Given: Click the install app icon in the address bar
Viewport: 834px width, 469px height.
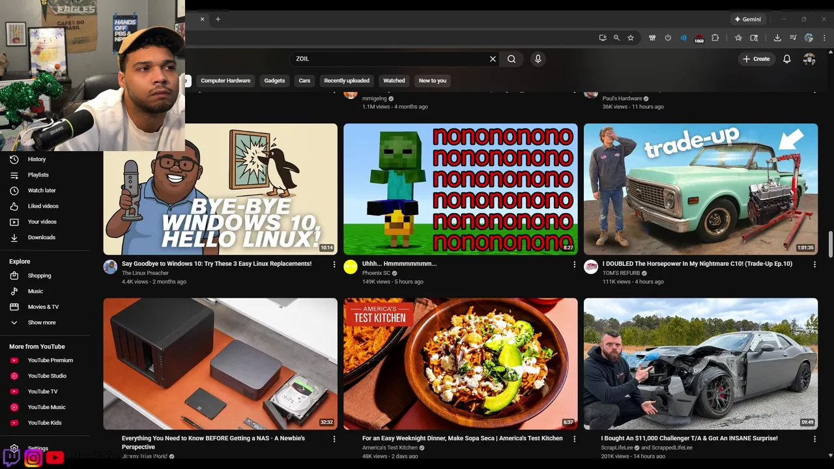Looking at the screenshot, I should click(x=603, y=38).
